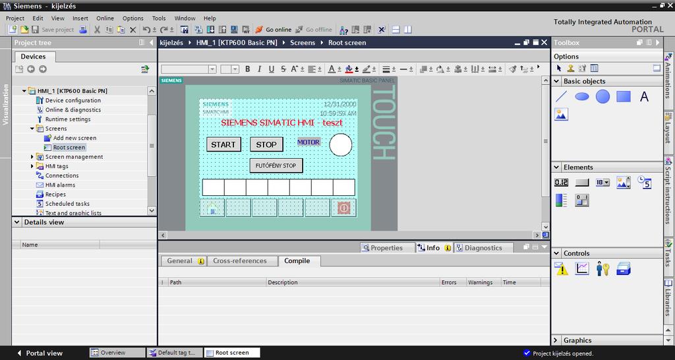Screen dimensions: 675x360
Task: Open the font size dropdown
Action: tap(235, 69)
